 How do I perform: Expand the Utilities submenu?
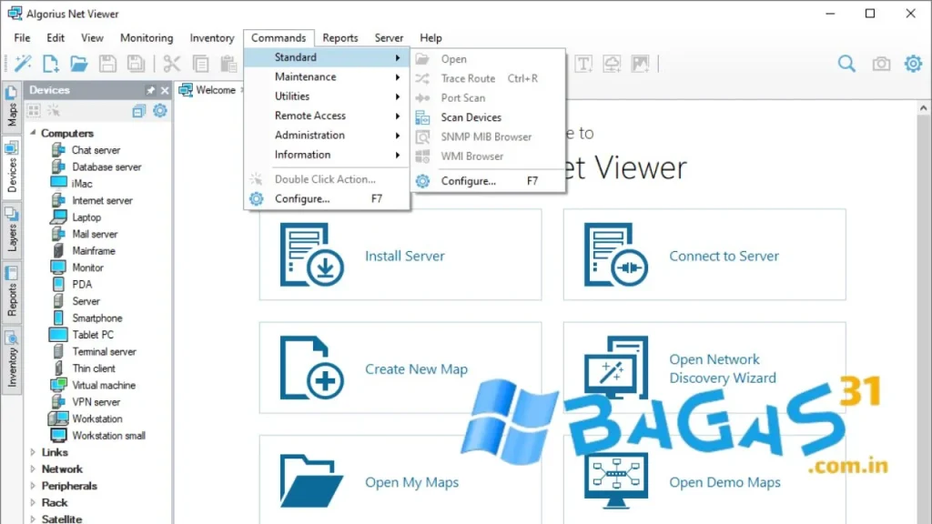(x=327, y=96)
